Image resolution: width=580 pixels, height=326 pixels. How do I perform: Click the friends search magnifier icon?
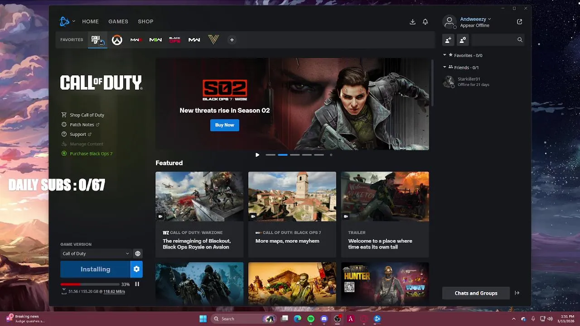(520, 40)
